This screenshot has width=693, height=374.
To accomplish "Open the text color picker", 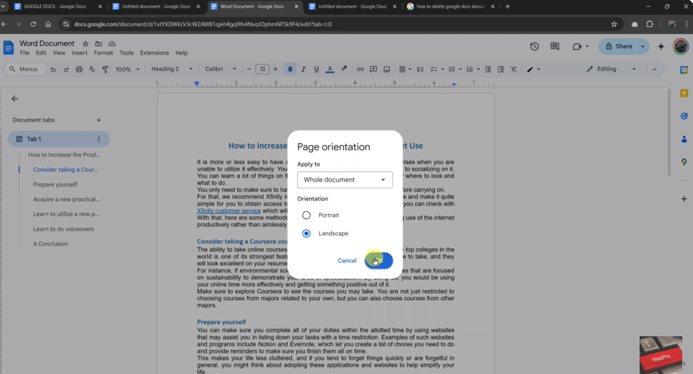I will pyautogui.click(x=330, y=69).
